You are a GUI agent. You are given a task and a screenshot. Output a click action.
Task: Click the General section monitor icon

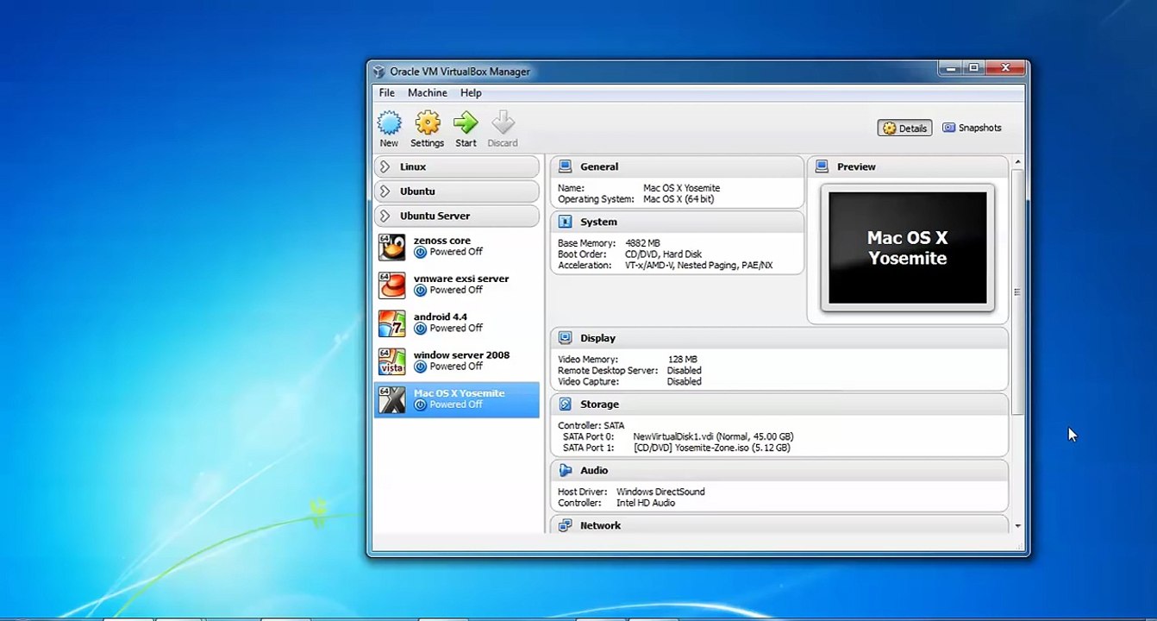coord(565,166)
